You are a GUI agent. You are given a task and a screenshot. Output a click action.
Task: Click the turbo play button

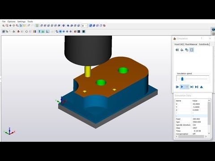coord(177,87)
